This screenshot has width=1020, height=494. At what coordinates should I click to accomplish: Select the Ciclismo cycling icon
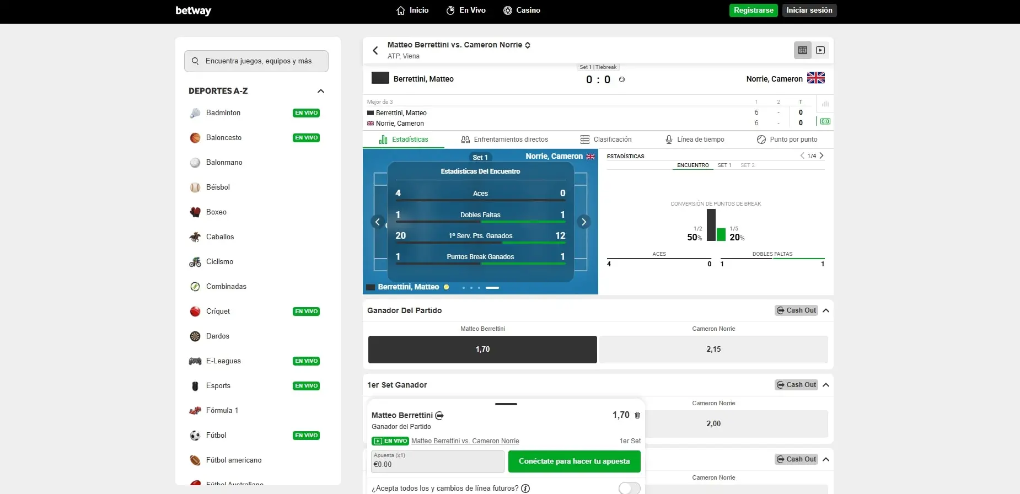[195, 262]
